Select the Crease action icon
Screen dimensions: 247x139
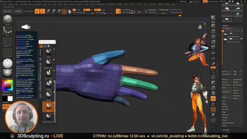coord(49,84)
